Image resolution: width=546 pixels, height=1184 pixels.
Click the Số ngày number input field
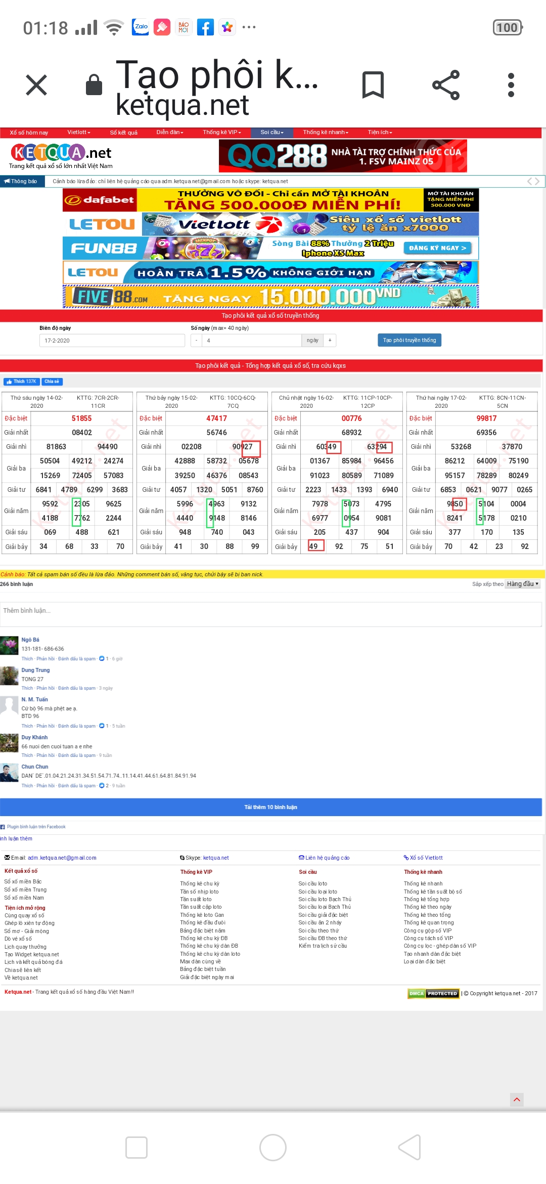252,341
